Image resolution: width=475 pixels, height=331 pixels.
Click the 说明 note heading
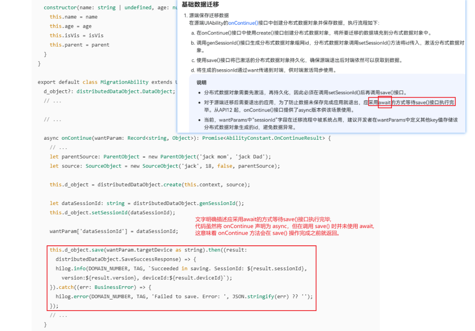click(x=201, y=83)
